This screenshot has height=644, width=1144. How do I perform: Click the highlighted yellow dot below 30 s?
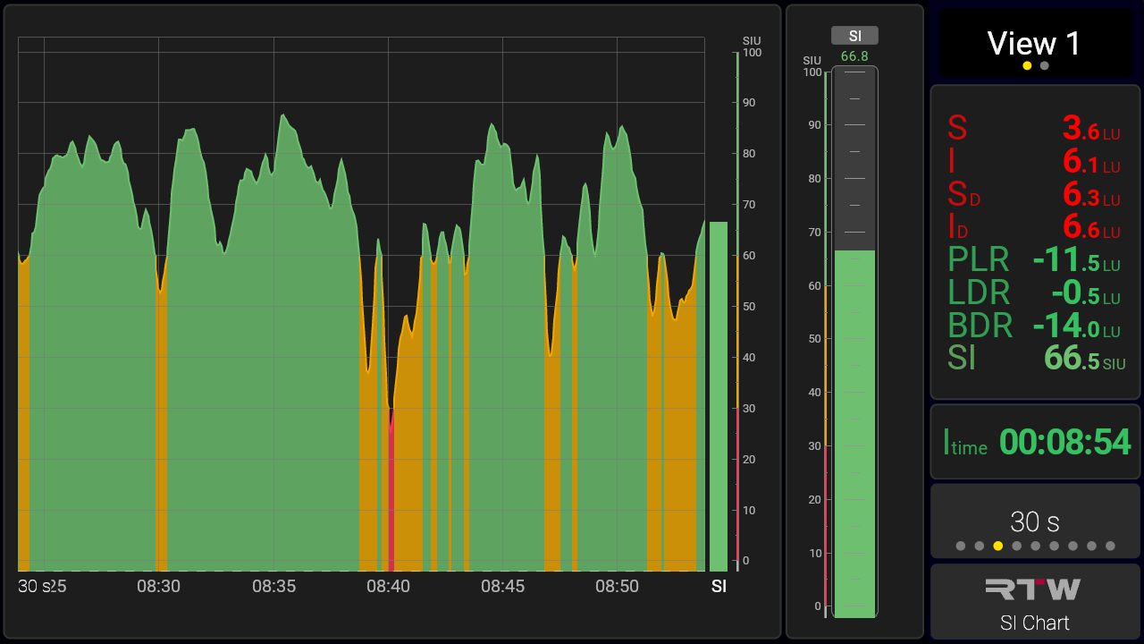coord(998,546)
